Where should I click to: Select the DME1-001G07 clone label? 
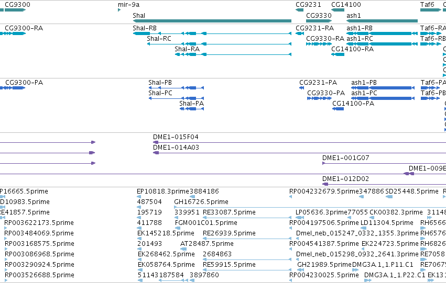pyautogui.click(x=345, y=158)
